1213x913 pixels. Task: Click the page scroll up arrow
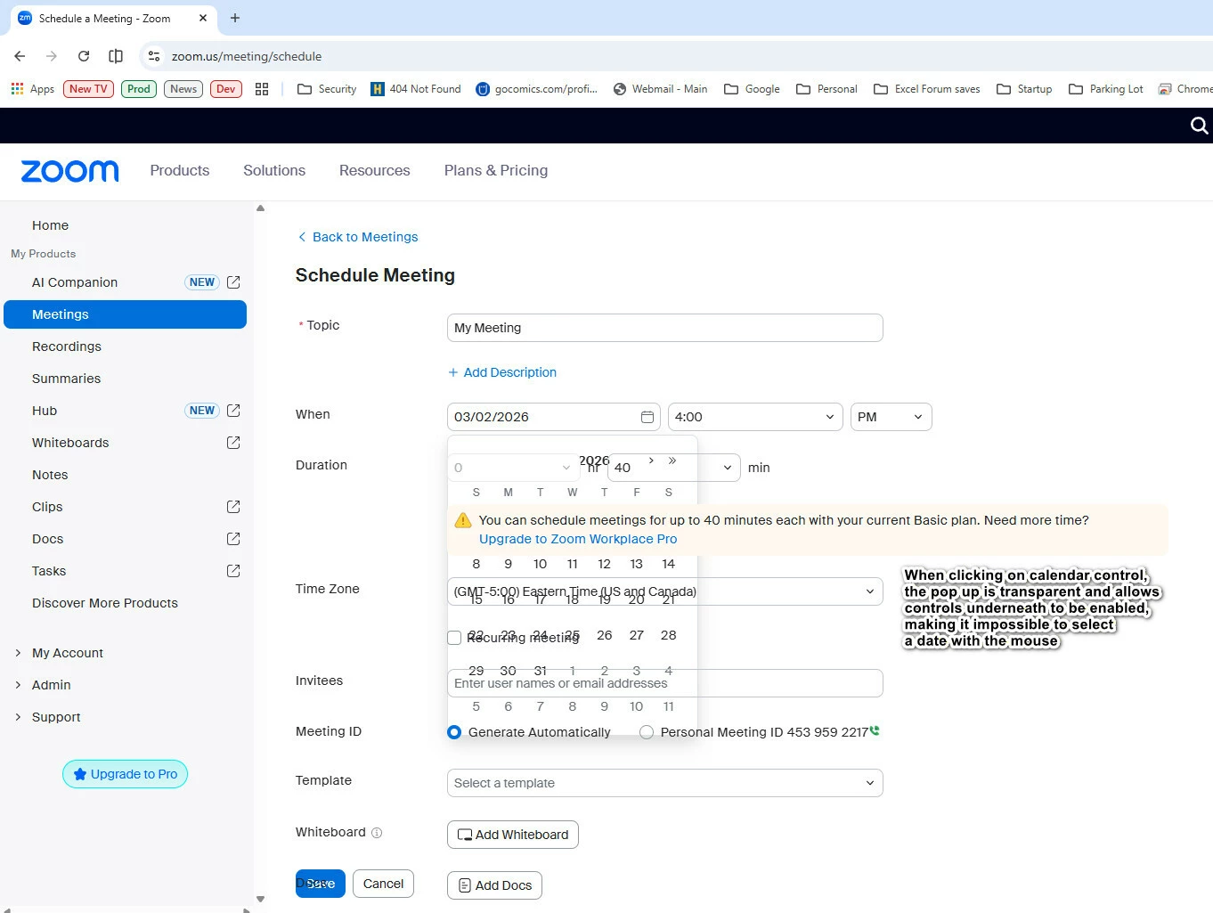point(260,208)
